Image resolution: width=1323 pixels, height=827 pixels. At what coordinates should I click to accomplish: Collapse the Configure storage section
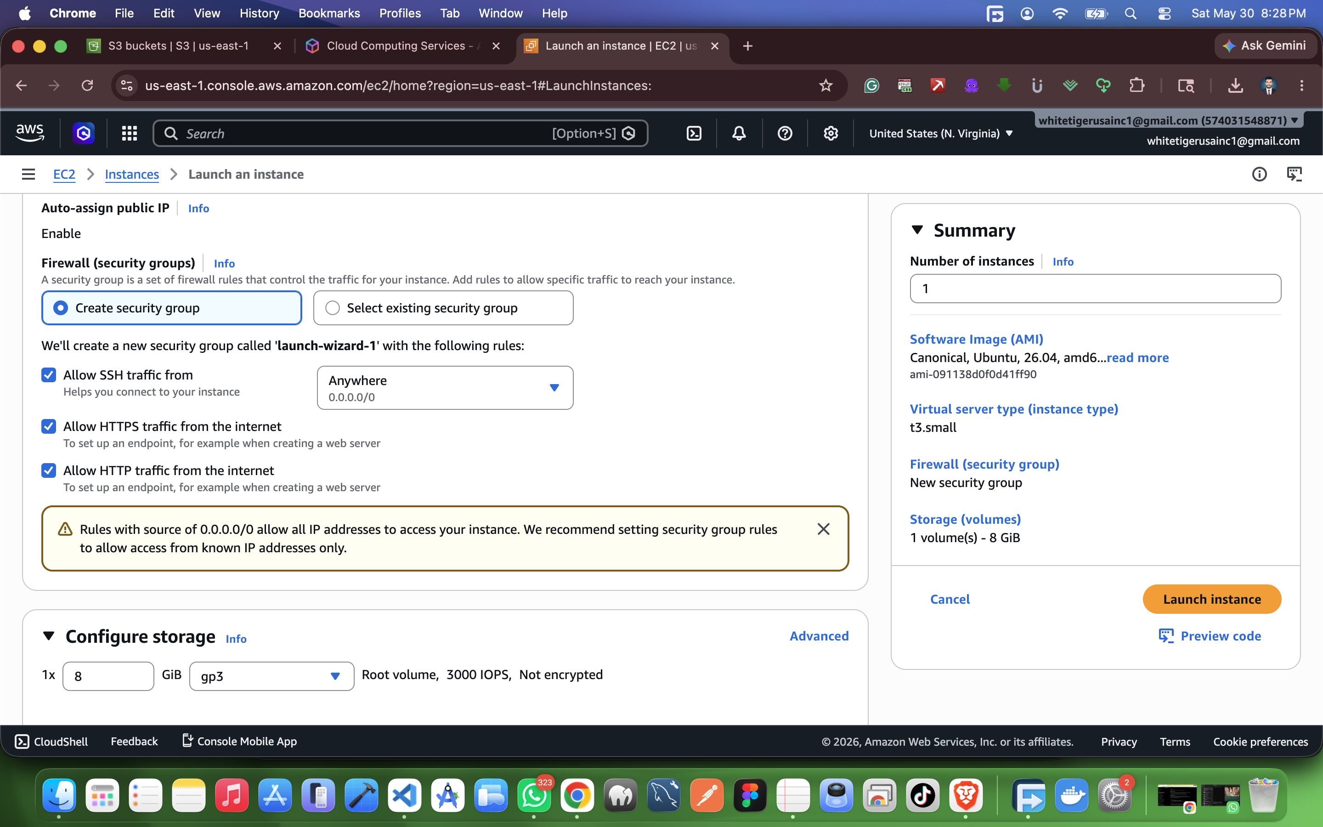(49, 636)
